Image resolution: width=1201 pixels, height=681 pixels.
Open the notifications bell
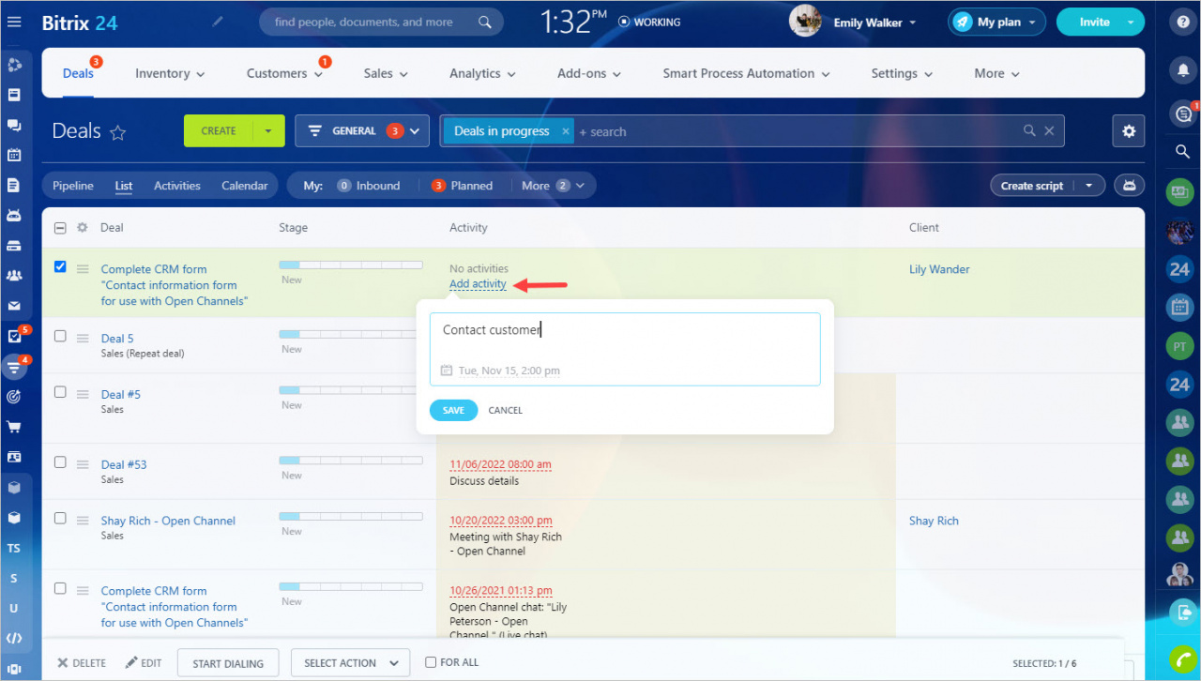[1184, 68]
